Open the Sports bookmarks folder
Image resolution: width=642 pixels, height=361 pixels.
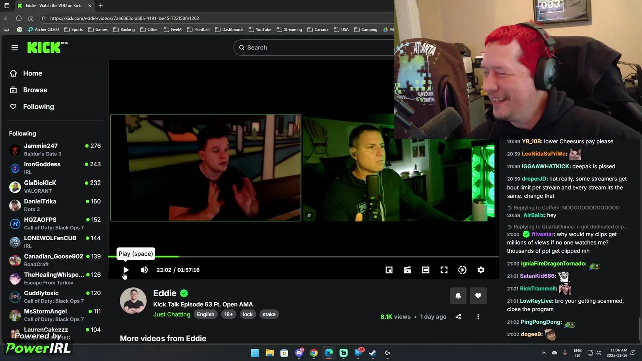coord(73,29)
